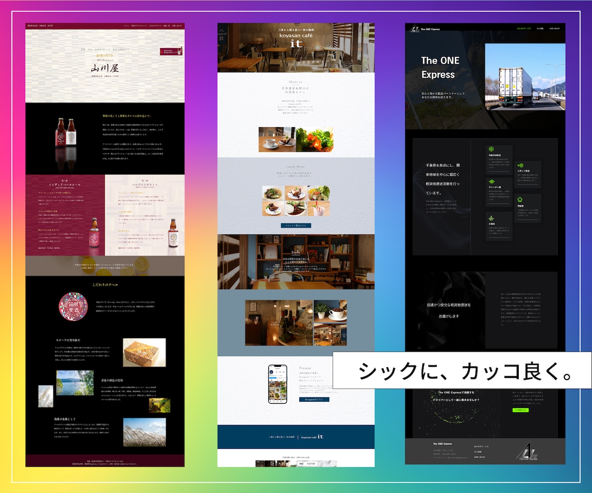Open お問い合わせ in The ONE Express top nav
The height and width of the screenshot is (493, 592).
(554, 29)
